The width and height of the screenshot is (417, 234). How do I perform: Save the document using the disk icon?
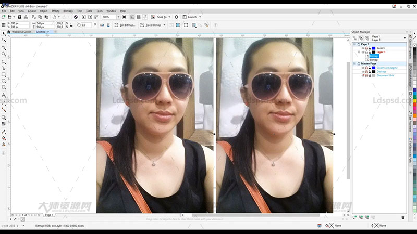click(x=19, y=17)
